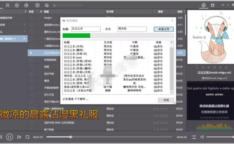Viewport: 234px width, 144px height.
Task: Sort playlist by 时间 column
Action: click(180, 12)
